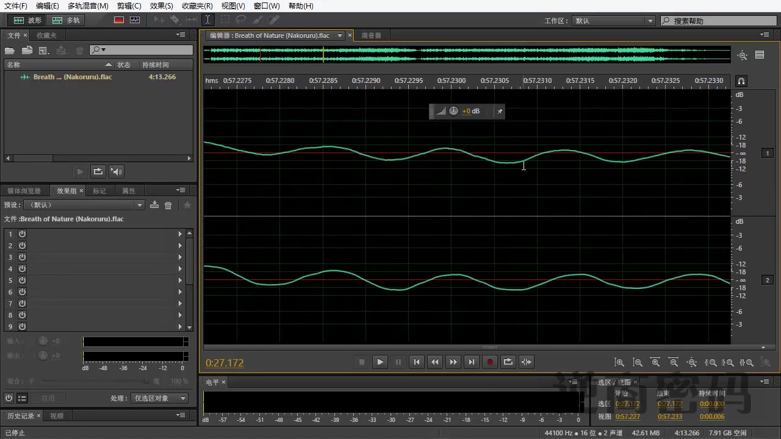Toggle power for effect slot 9
The width and height of the screenshot is (781, 439).
click(x=22, y=326)
